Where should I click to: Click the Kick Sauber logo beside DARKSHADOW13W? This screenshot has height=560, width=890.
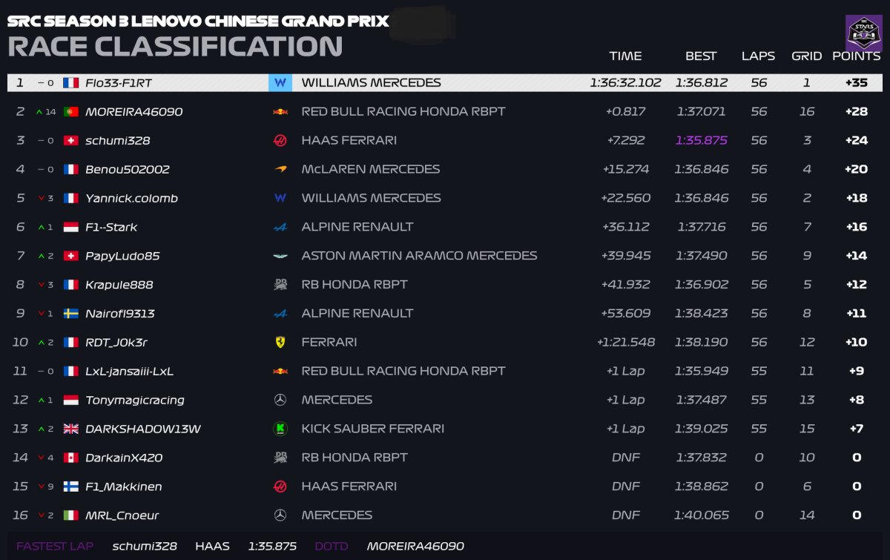click(x=280, y=429)
